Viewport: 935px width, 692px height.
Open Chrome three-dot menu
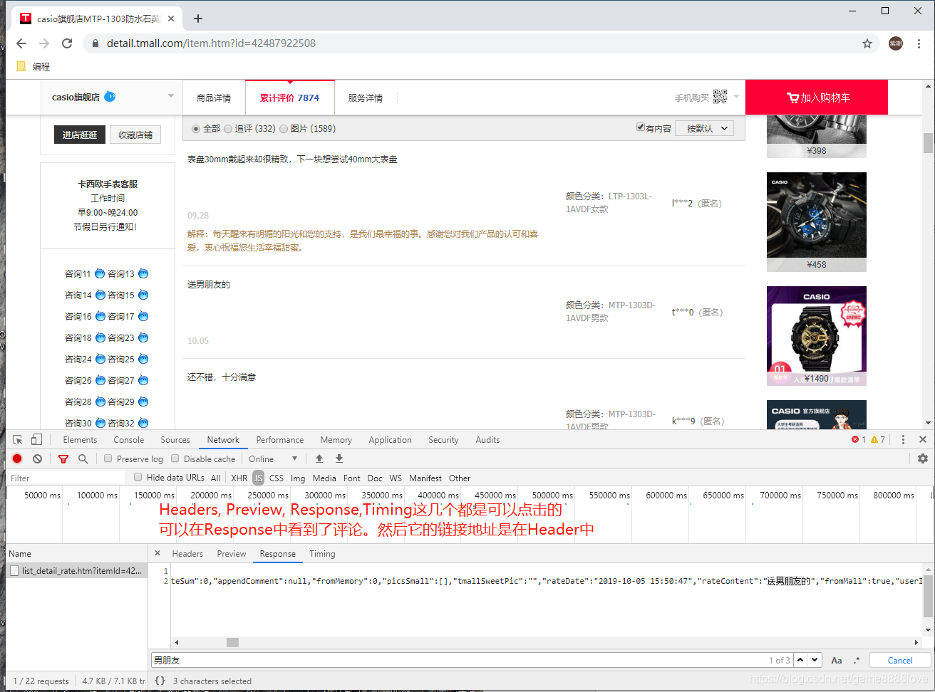pos(919,43)
